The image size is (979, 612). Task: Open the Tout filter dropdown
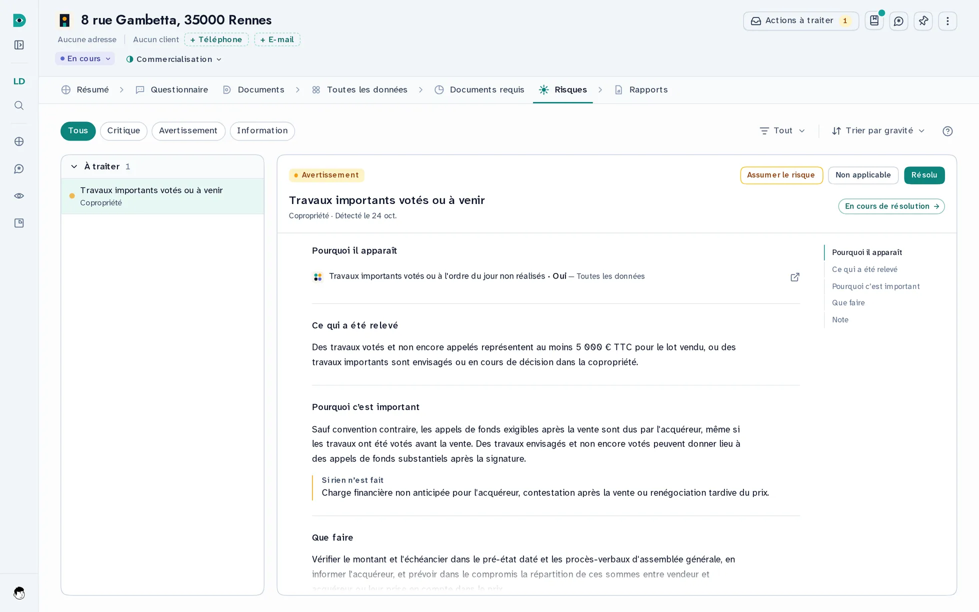point(782,131)
